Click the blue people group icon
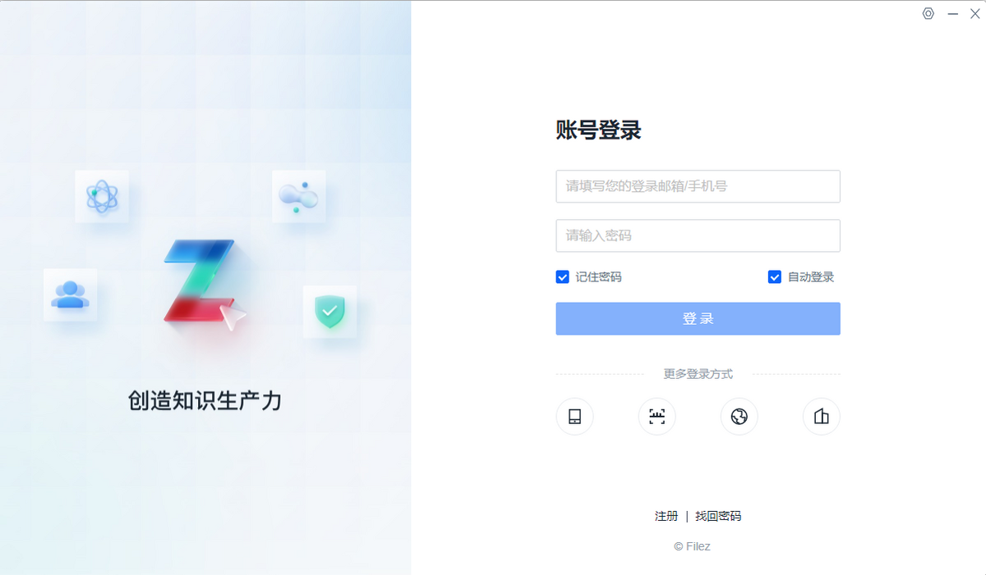The height and width of the screenshot is (575, 986). (x=70, y=294)
